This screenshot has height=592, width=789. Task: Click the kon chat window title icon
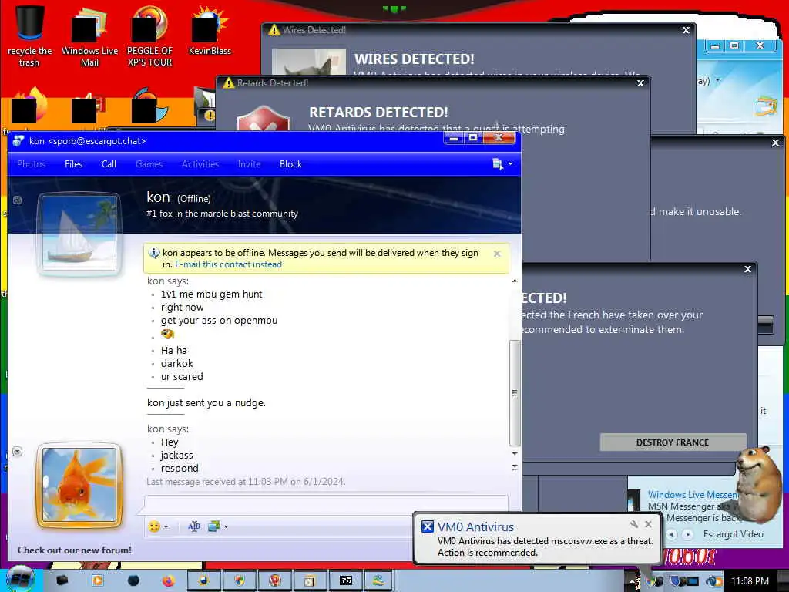point(18,141)
